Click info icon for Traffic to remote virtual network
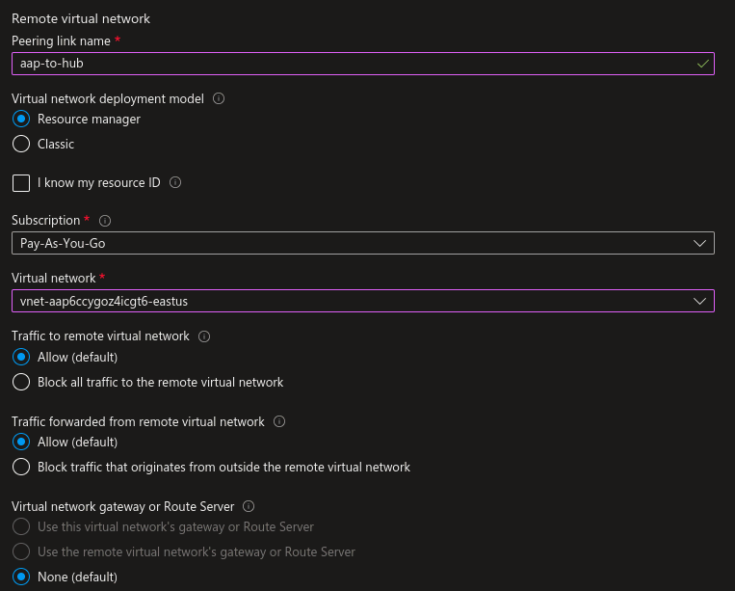735x591 pixels. [204, 336]
